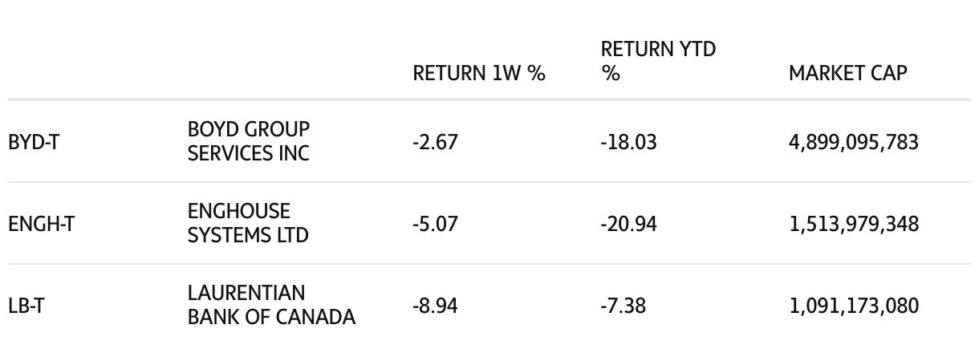Open the ENGH-T ticker link
Image resolution: width=979 pixels, height=353 pixels.
(x=41, y=224)
